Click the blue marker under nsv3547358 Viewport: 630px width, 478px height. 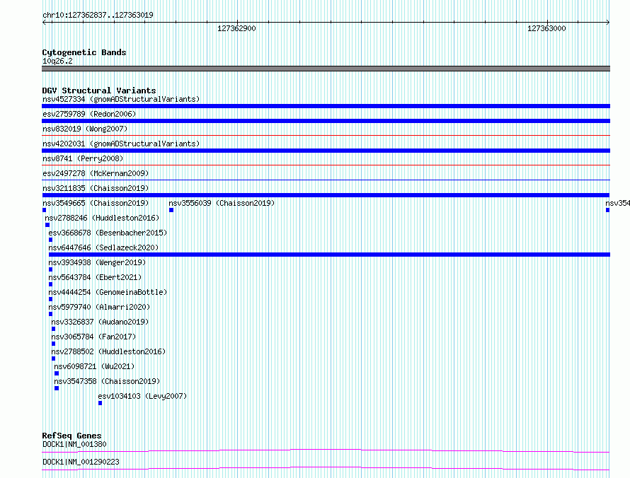pyautogui.click(x=57, y=388)
